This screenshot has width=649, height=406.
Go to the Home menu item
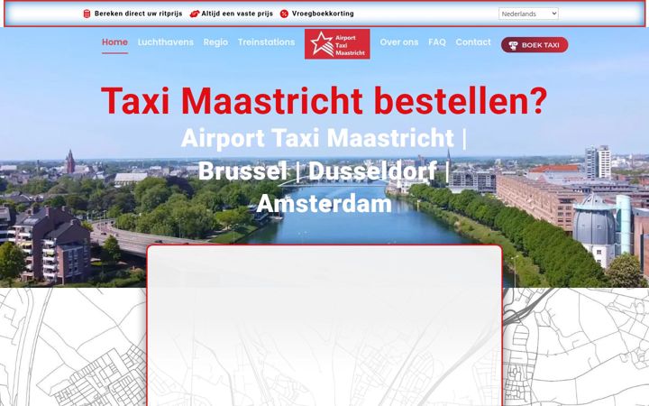coord(114,42)
